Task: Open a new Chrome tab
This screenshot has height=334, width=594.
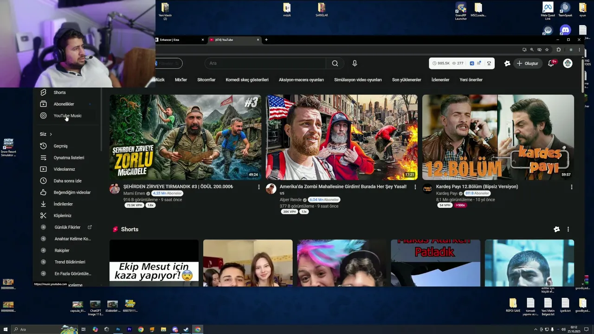Action: [x=266, y=40]
